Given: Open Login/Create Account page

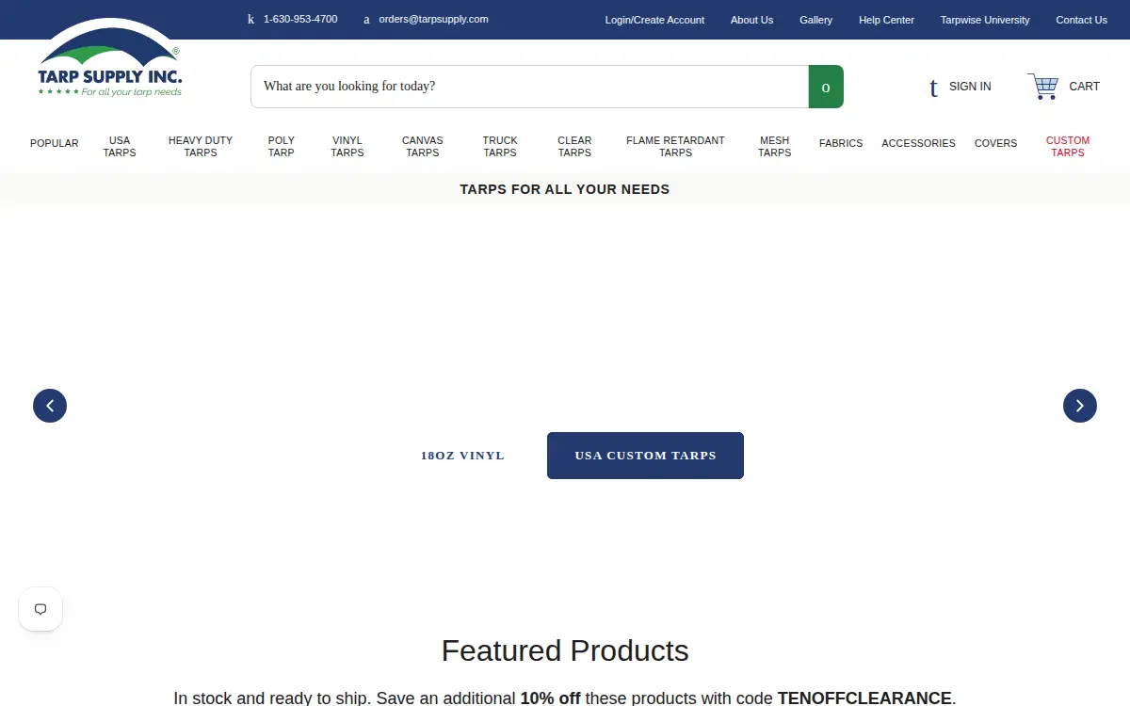Looking at the screenshot, I should 654,20.
